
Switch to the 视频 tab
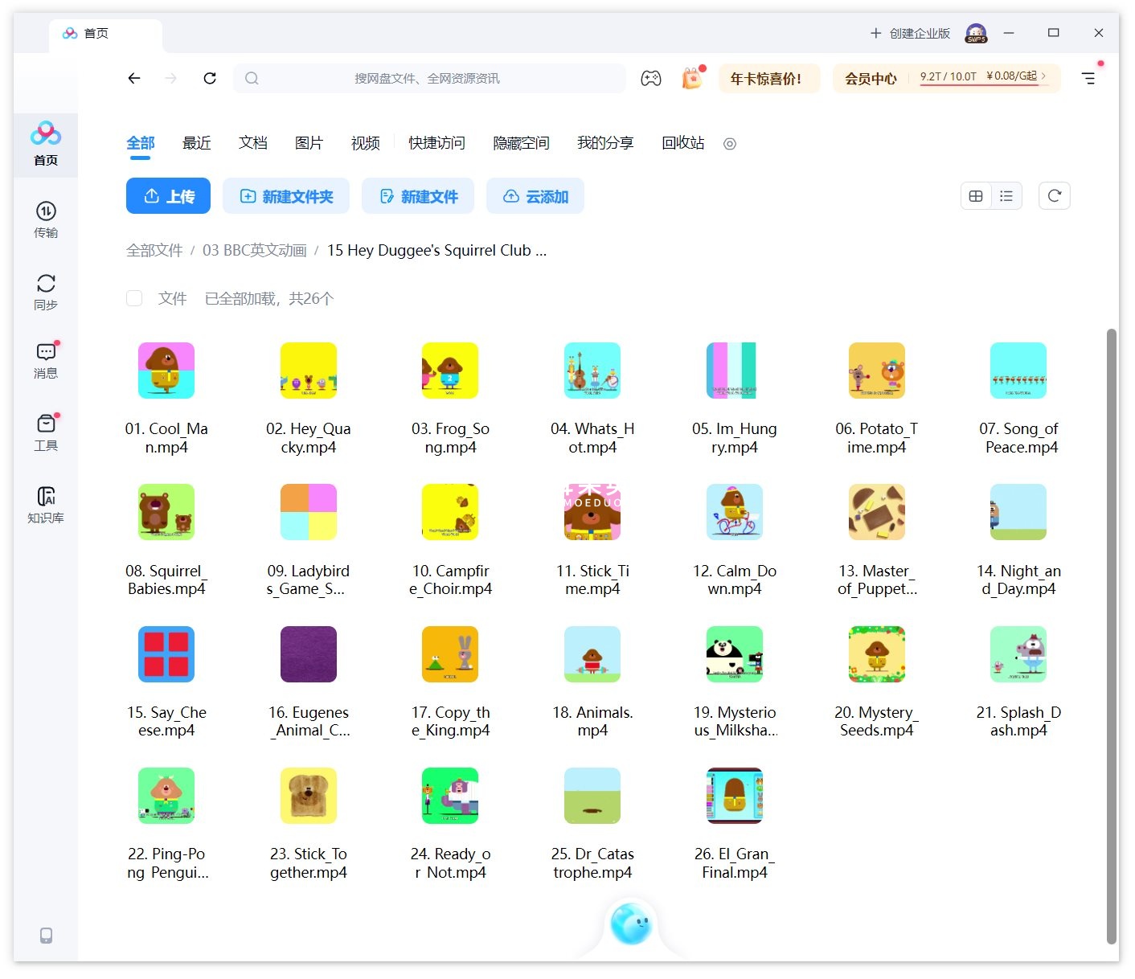coord(364,143)
